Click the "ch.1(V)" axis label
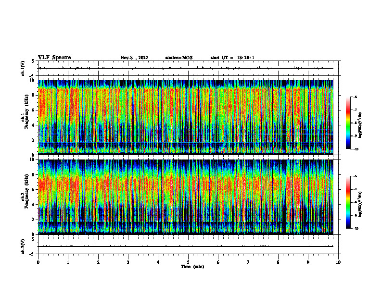The image size is (381, 294). [23, 68]
